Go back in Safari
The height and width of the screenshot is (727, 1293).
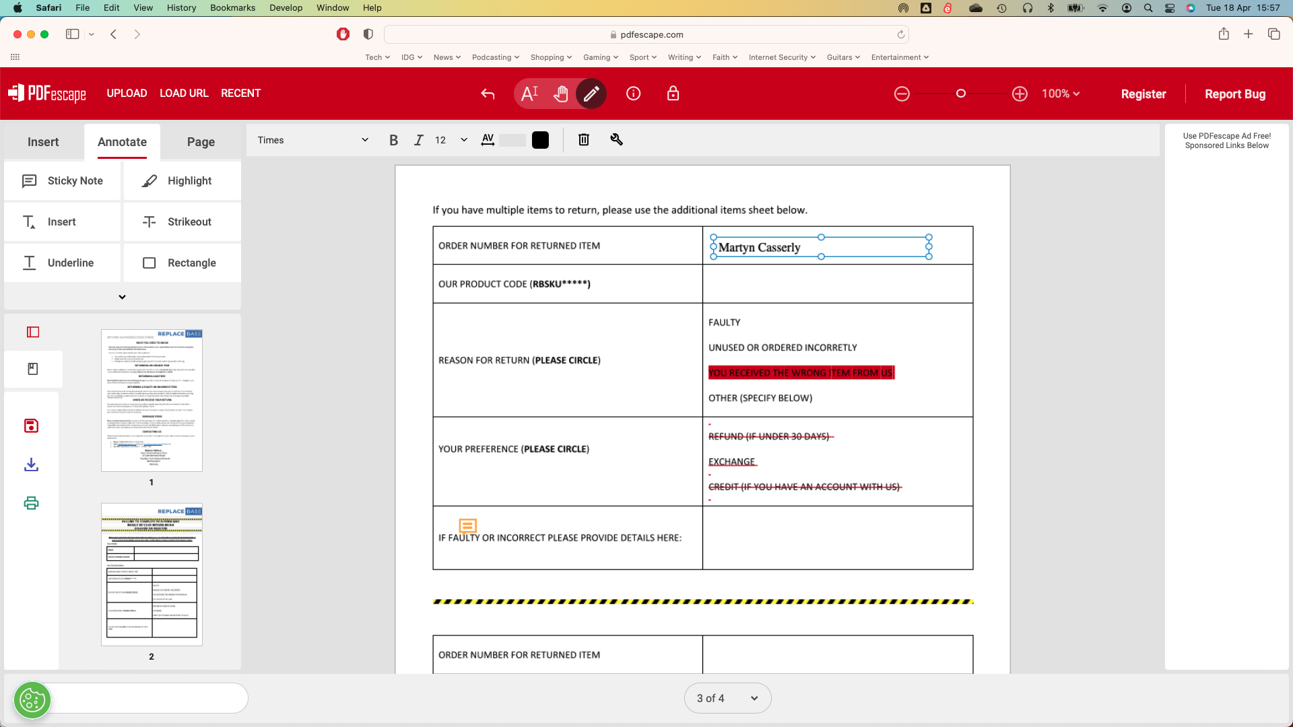tap(113, 34)
